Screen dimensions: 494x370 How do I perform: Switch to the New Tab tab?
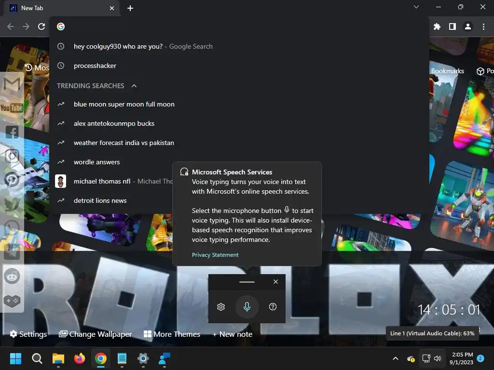61,8
